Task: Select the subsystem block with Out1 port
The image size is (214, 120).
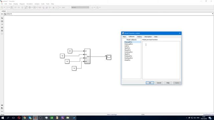Action: [87, 56]
